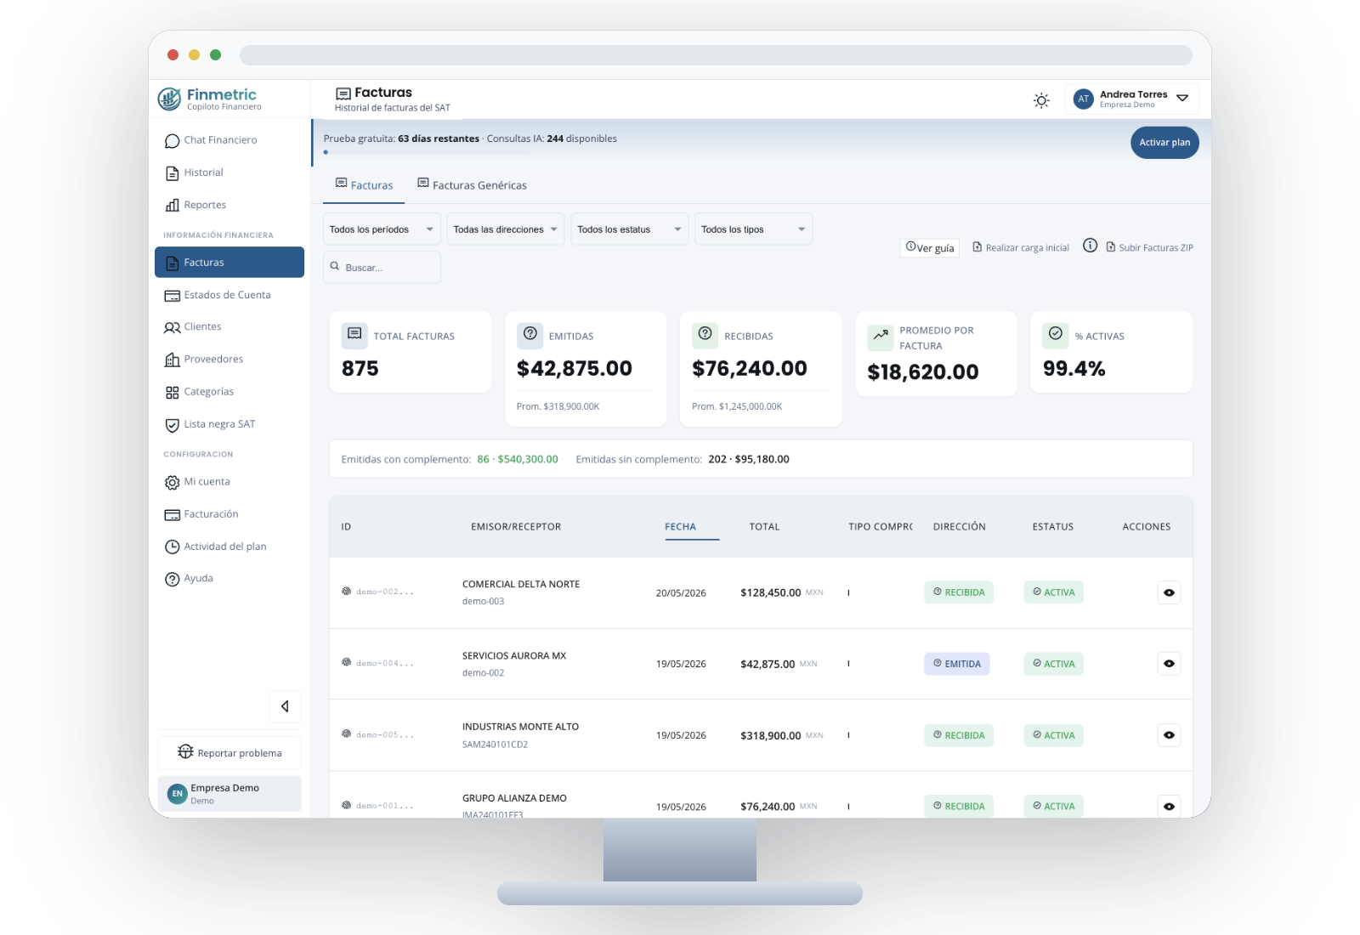Sort by Estatus column header

(1052, 527)
